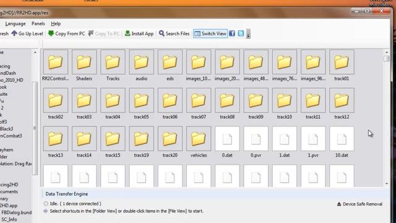Select the RR2Control... folder icon

click(x=56, y=62)
